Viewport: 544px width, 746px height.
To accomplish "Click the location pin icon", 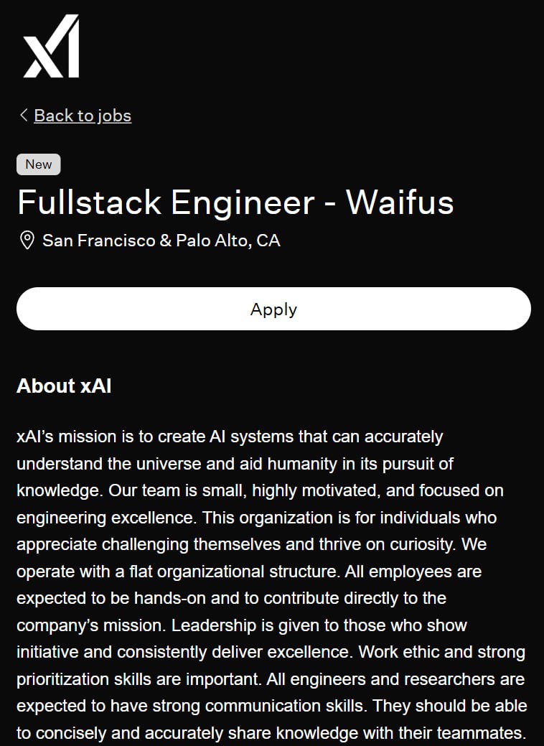I will click(x=27, y=241).
